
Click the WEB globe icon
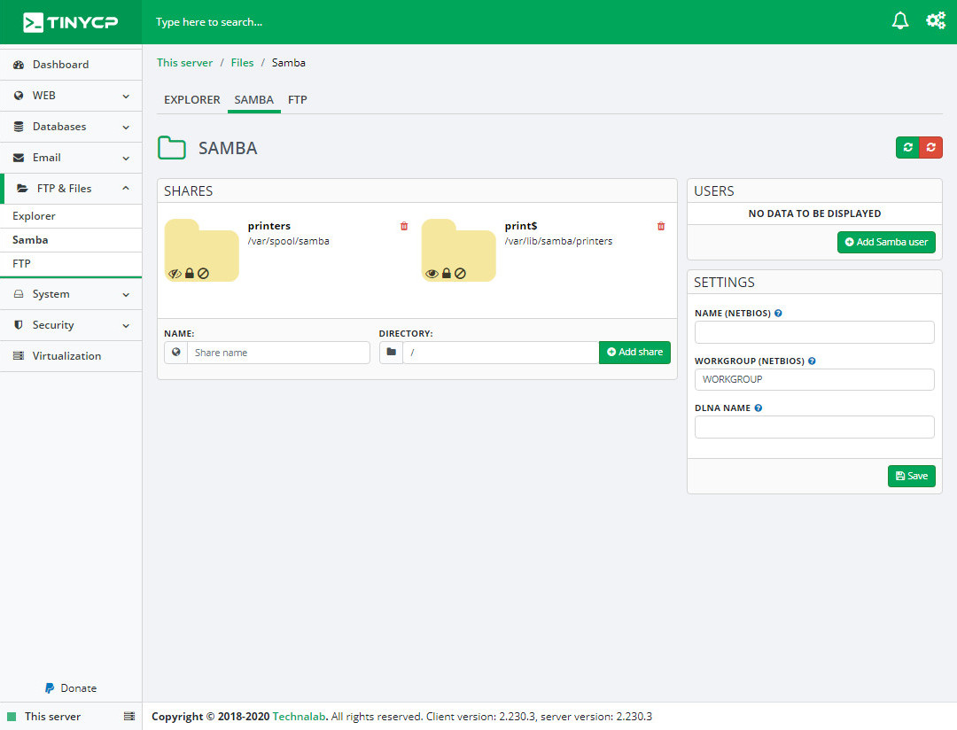[x=19, y=95]
